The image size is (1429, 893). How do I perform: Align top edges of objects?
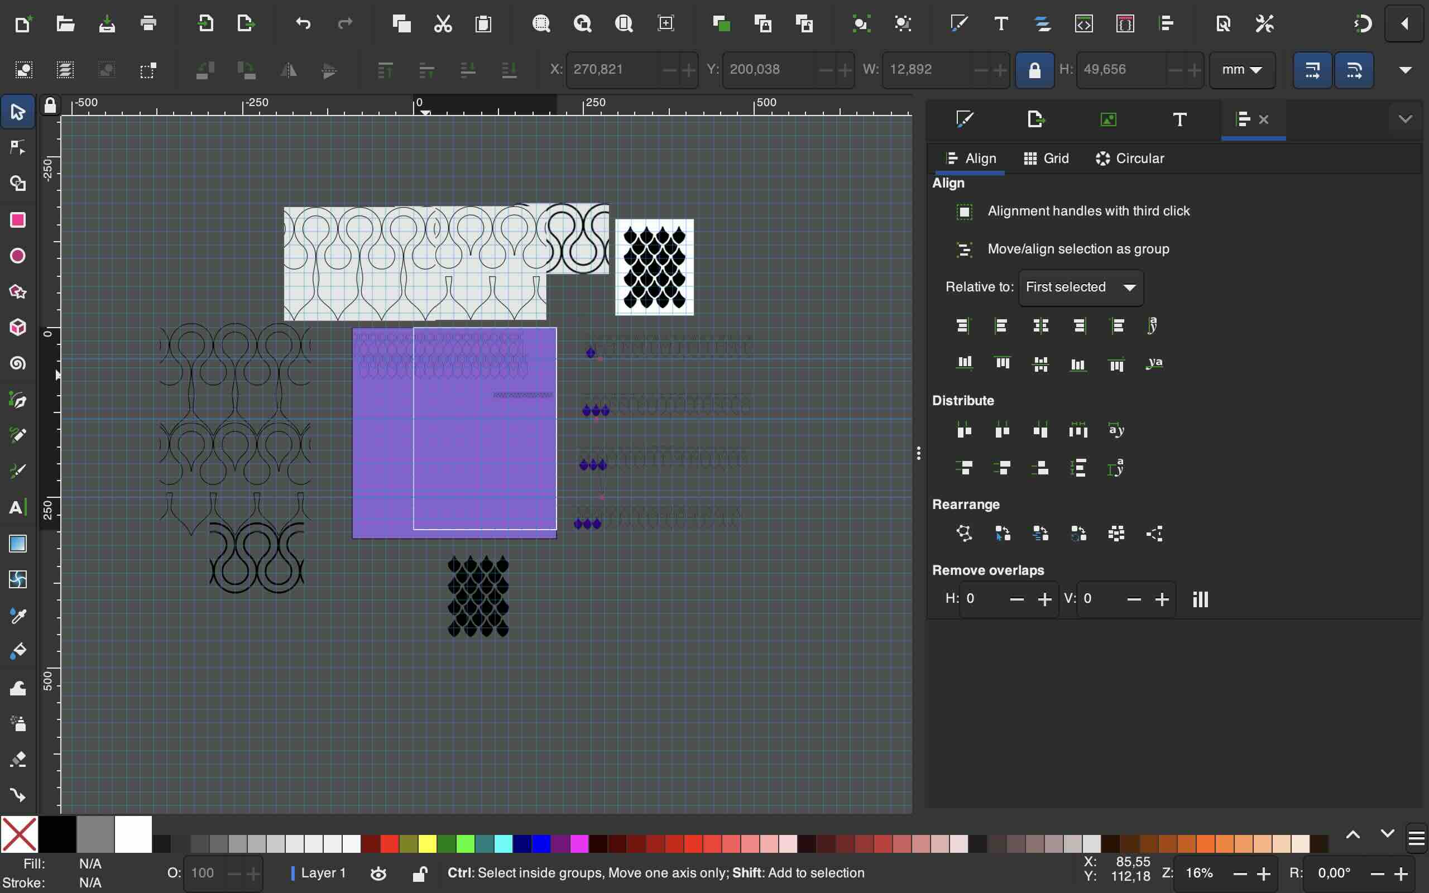coord(1002,363)
